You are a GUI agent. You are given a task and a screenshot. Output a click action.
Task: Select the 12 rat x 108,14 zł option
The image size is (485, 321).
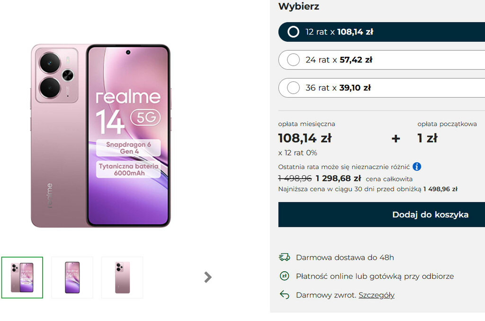tap(294, 32)
